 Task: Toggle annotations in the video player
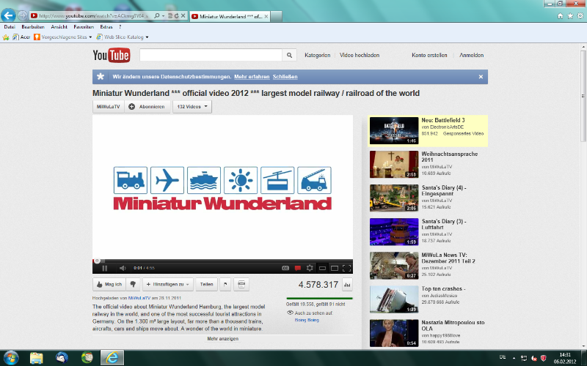(297, 268)
